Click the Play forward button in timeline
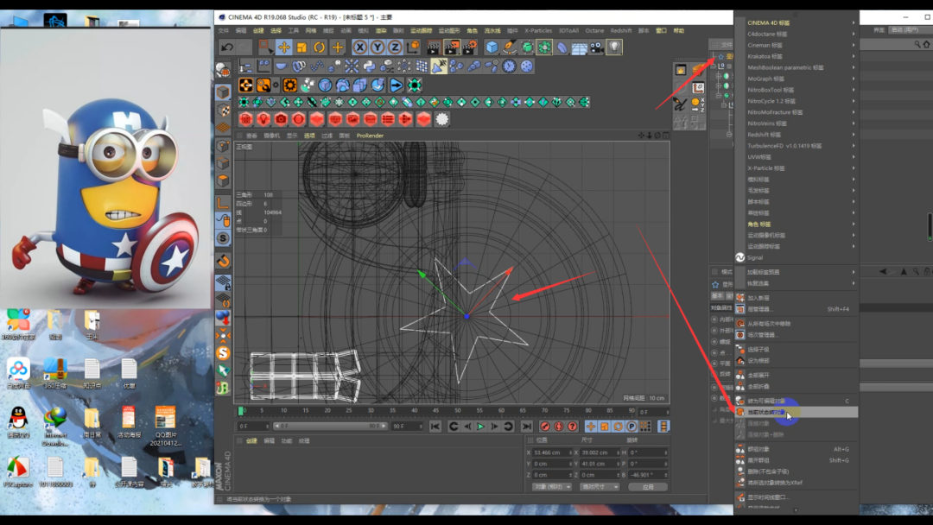 click(481, 427)
